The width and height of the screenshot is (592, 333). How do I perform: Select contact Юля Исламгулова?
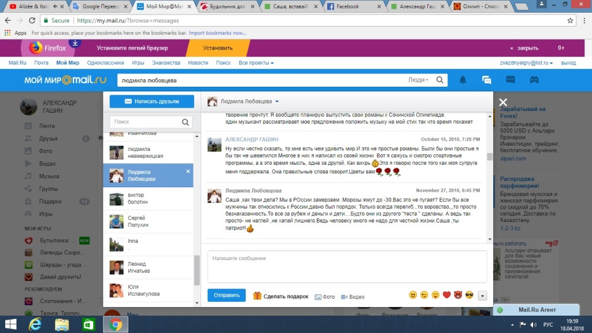(149, 290)
